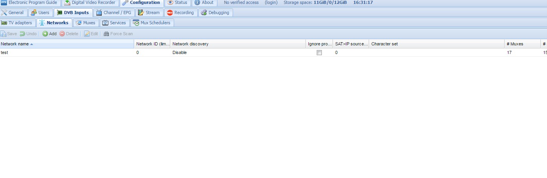The width and height of the screenshot is (547, 178).
Task: Open the Debugging tab
Action: click(x=215, y=13)
